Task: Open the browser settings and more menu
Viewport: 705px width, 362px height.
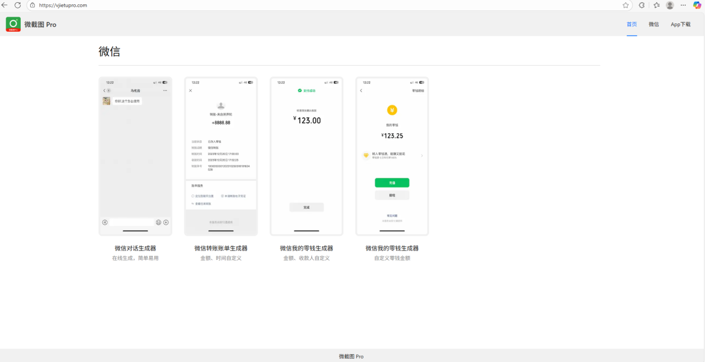Action: click(x=683, y=5)
